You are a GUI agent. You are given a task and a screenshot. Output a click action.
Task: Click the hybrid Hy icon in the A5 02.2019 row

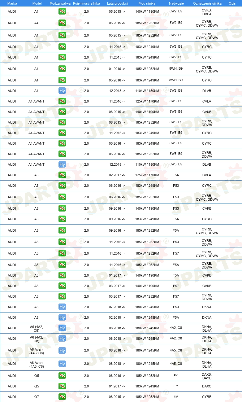(x=62, y=317)
